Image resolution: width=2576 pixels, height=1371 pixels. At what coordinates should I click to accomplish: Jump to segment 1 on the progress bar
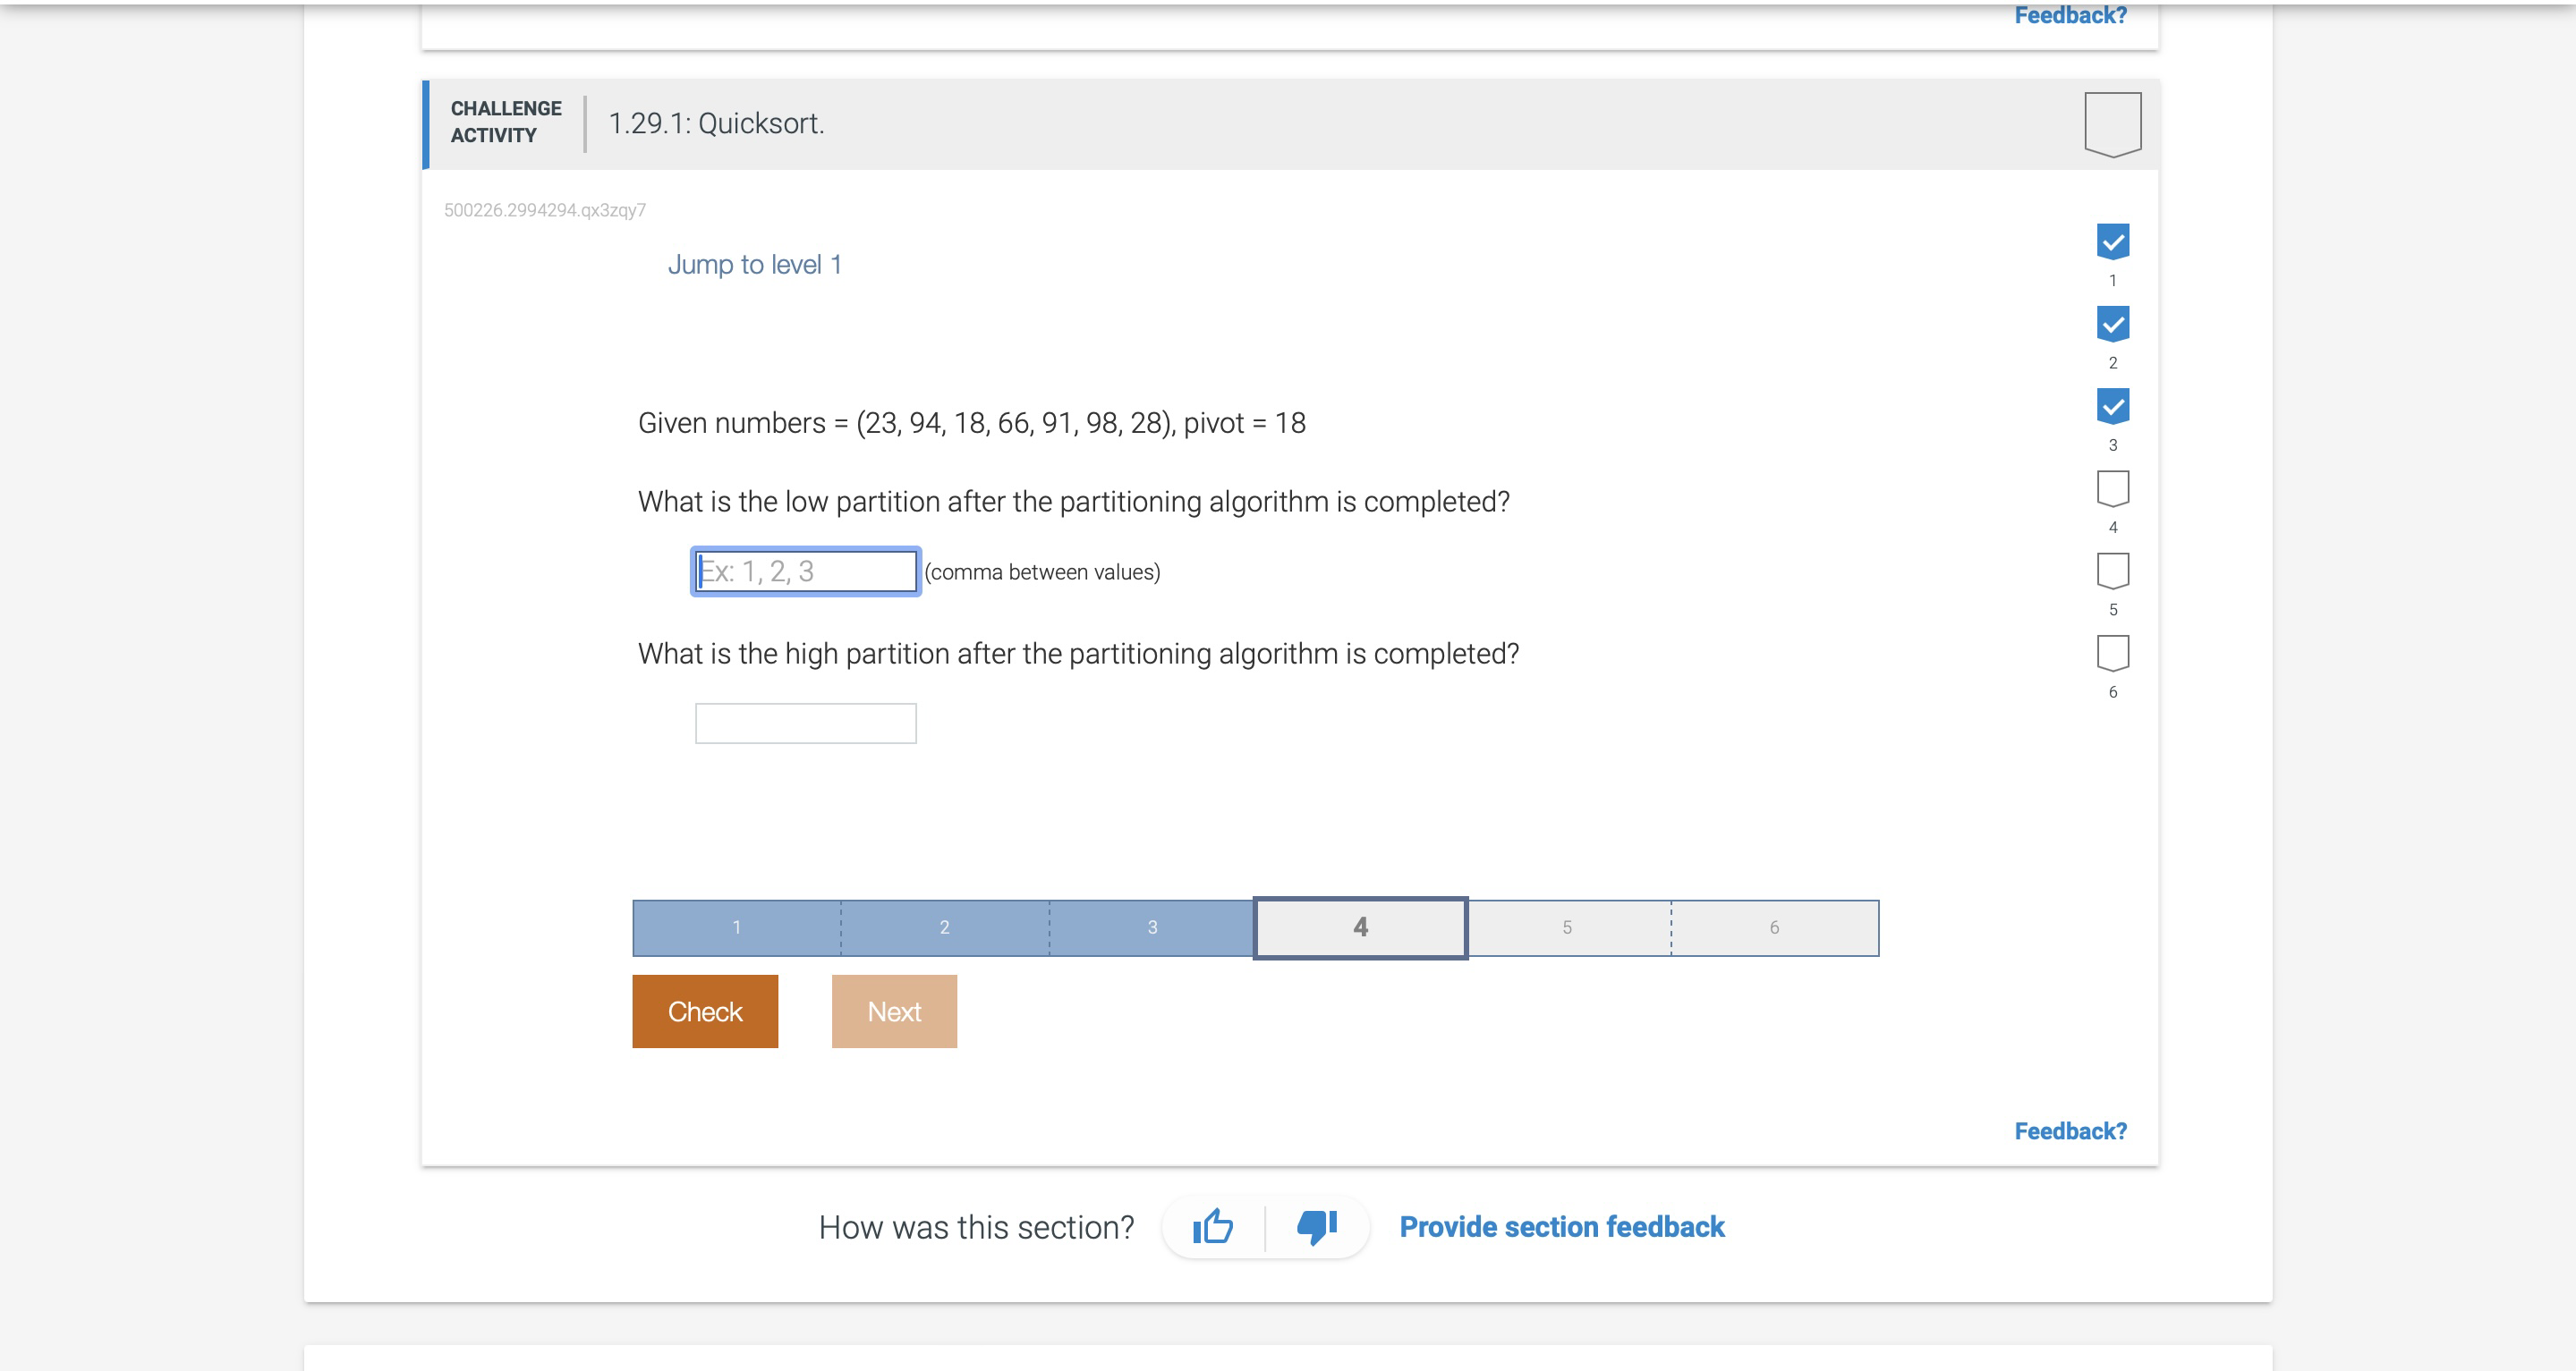737,927
